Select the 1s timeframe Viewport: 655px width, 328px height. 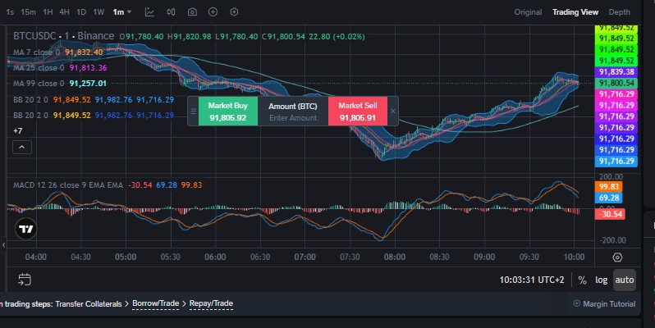point(10,12)
